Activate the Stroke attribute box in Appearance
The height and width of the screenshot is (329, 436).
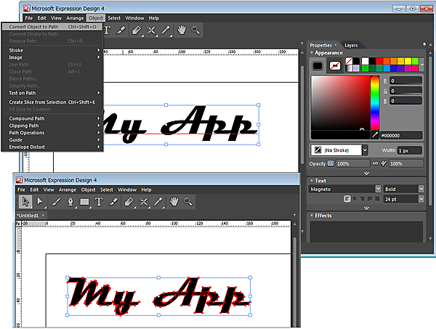335,65
